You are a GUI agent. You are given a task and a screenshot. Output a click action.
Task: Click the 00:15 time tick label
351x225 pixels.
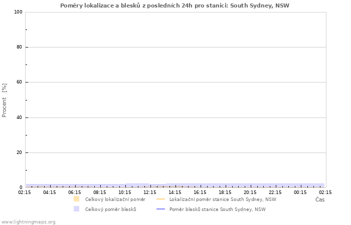(300, 192)
